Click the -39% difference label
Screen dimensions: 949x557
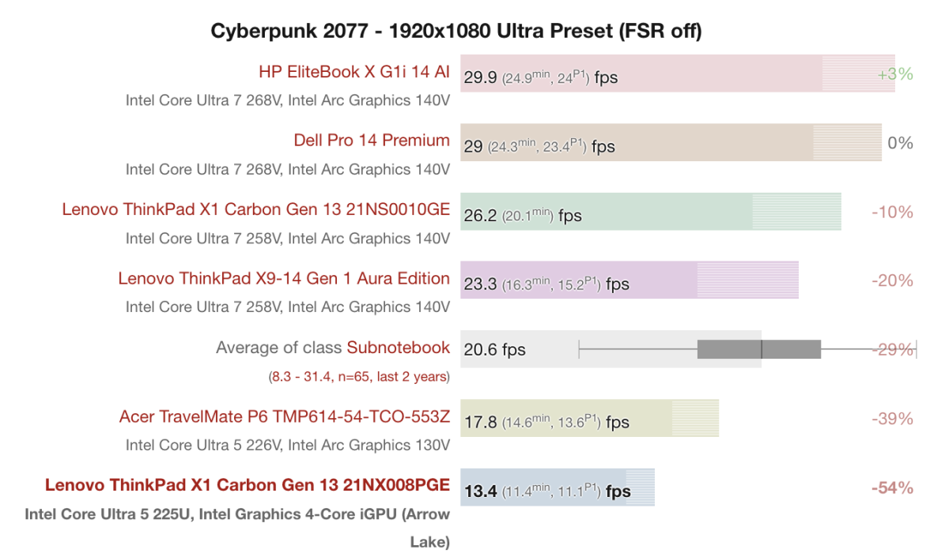point(892,419)
